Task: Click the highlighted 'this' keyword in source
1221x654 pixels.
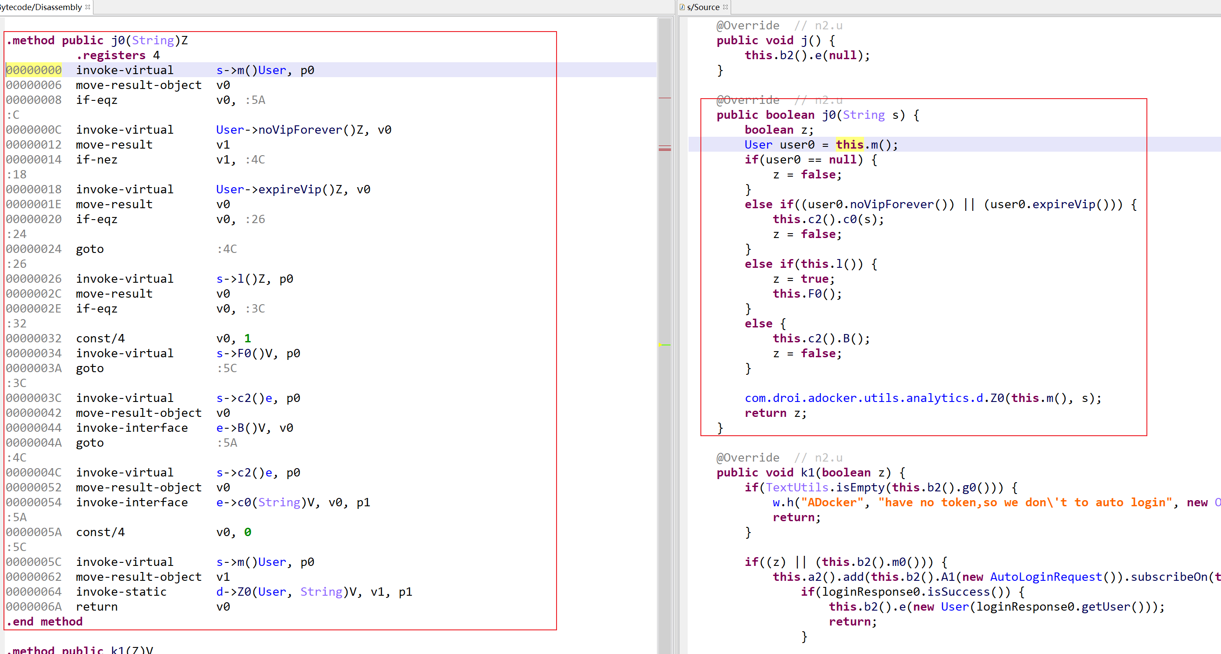Action: coord(850,145)
